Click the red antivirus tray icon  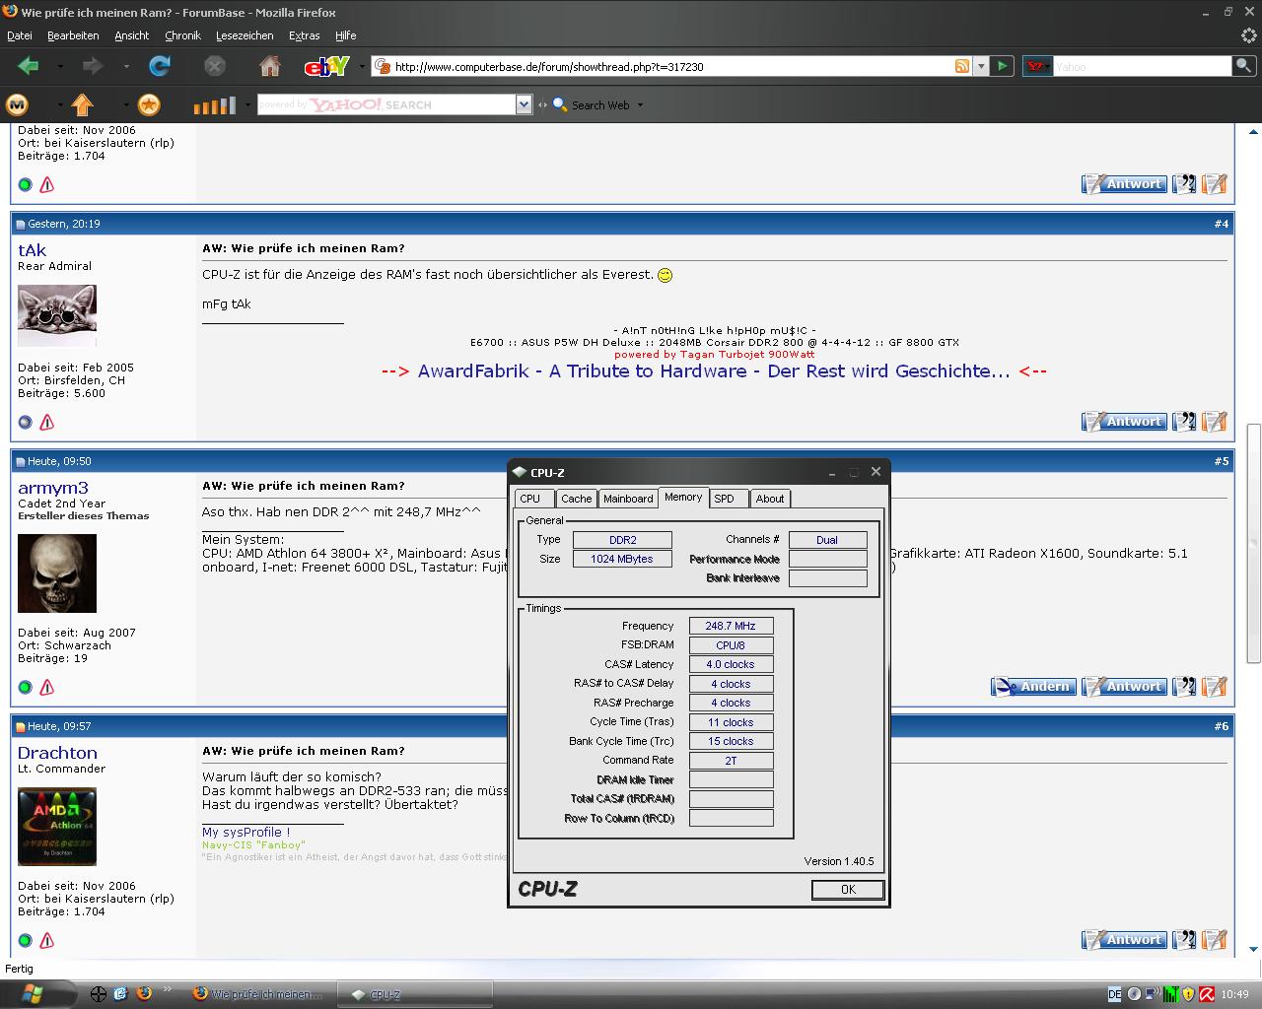[1206, 994]
